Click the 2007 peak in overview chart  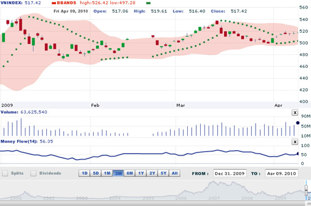pyautogui.click(x=213, y=182)
